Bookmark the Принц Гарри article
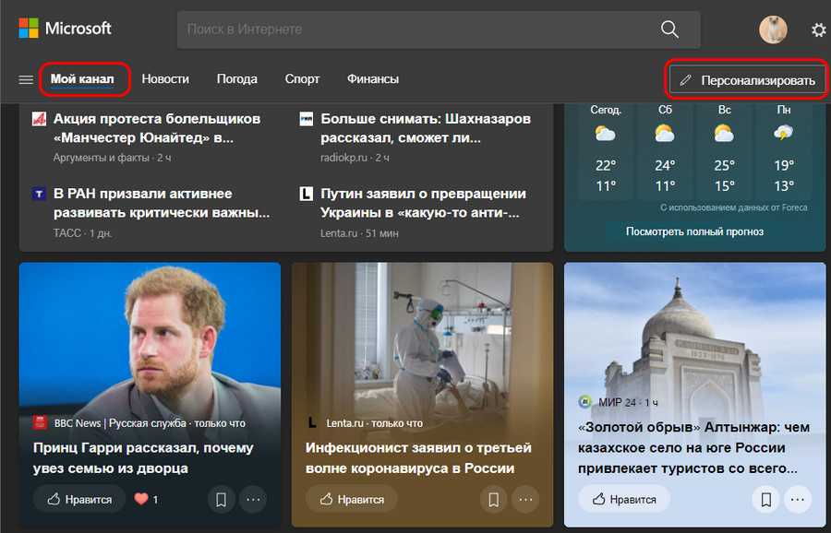831x533 pixels. (221, 499)
